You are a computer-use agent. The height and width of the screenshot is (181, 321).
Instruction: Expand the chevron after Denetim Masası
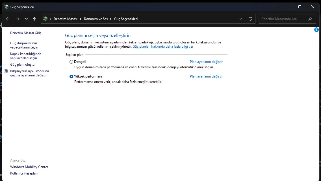tap(81, 19)
